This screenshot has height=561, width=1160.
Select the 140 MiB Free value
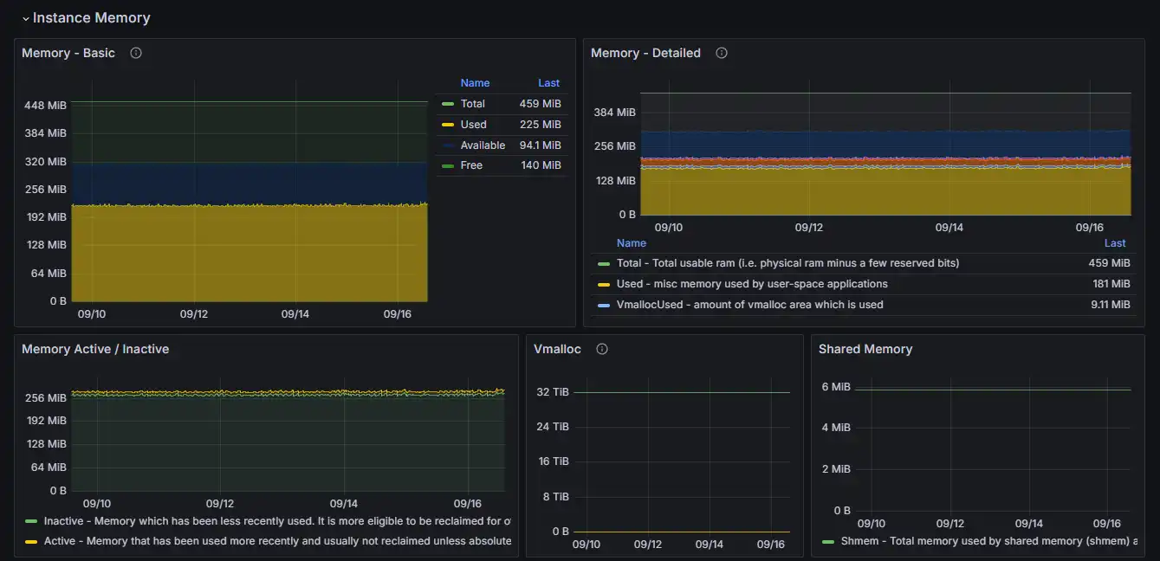541,165
